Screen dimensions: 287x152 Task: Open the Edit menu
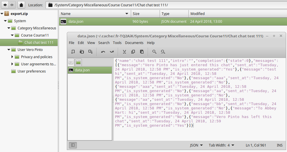coord(81,43)
